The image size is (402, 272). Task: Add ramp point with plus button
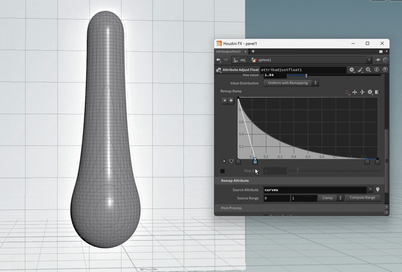[x=231, y=101]
